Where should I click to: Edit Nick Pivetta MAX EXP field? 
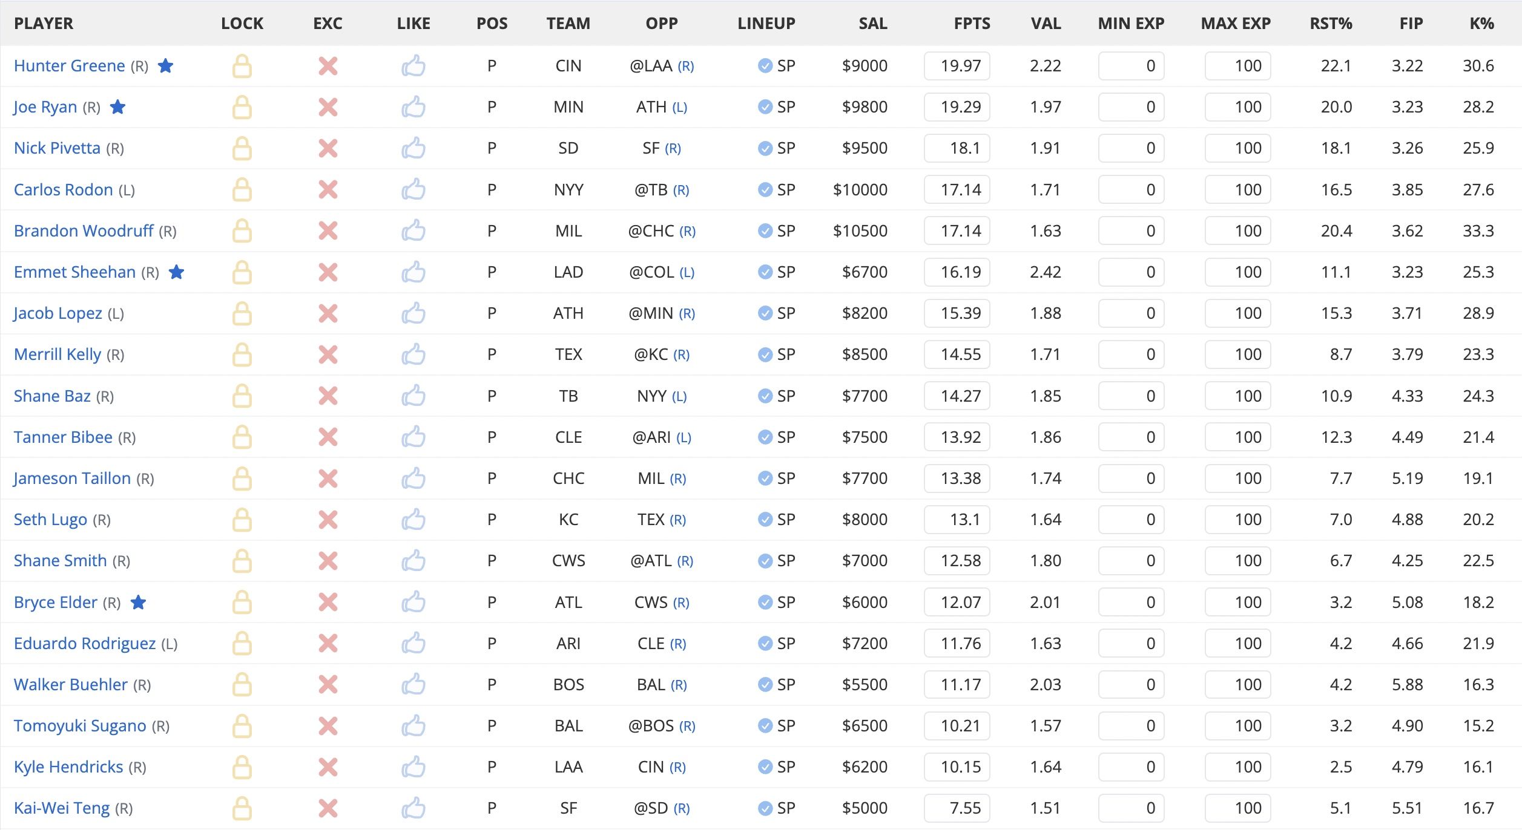coord(1237,148)
